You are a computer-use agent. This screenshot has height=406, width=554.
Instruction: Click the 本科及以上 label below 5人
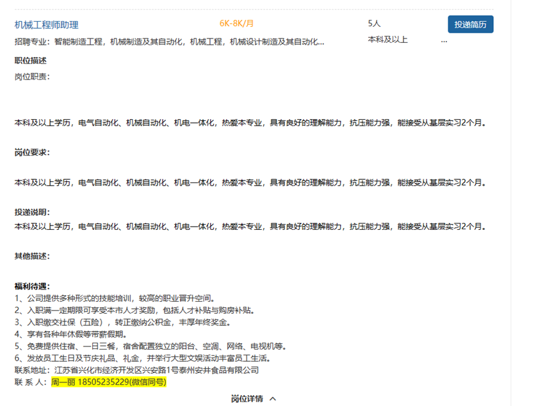[x=387, y=40]
